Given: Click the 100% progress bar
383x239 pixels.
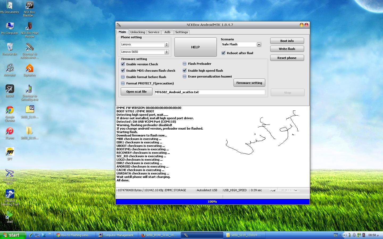Looking at the screenshot, I should click(213, 202).
